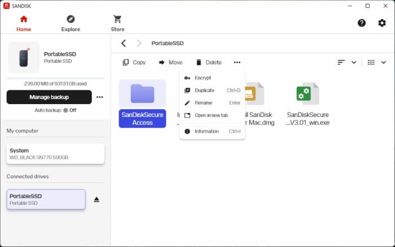Click the storage usage bar

click(x=55, y=78)
